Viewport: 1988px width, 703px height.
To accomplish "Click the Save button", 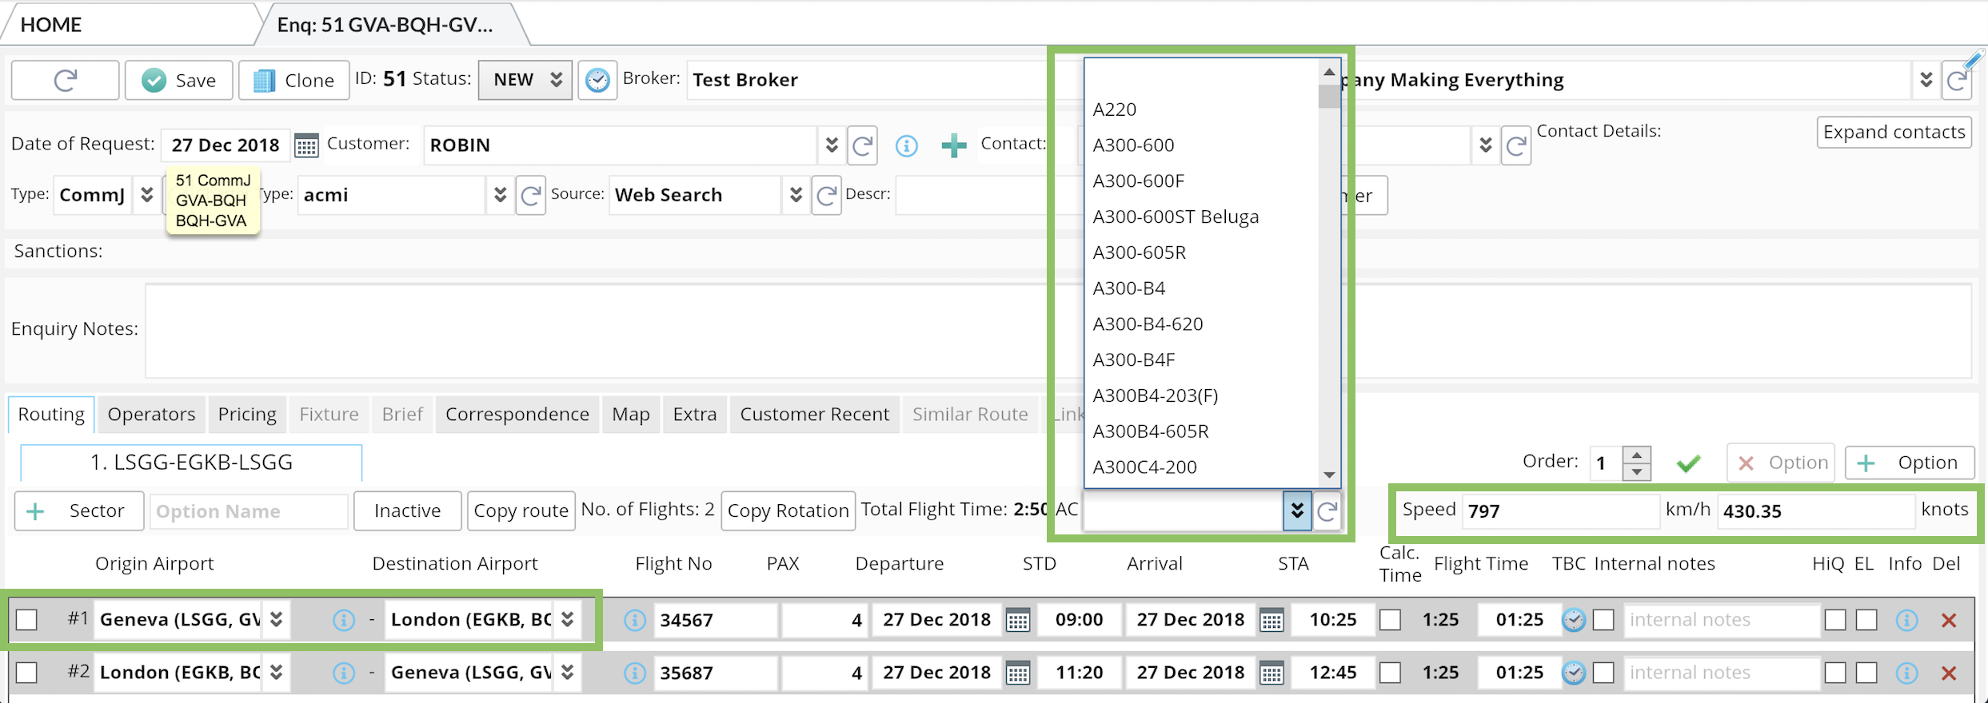I will pos(179,80).
